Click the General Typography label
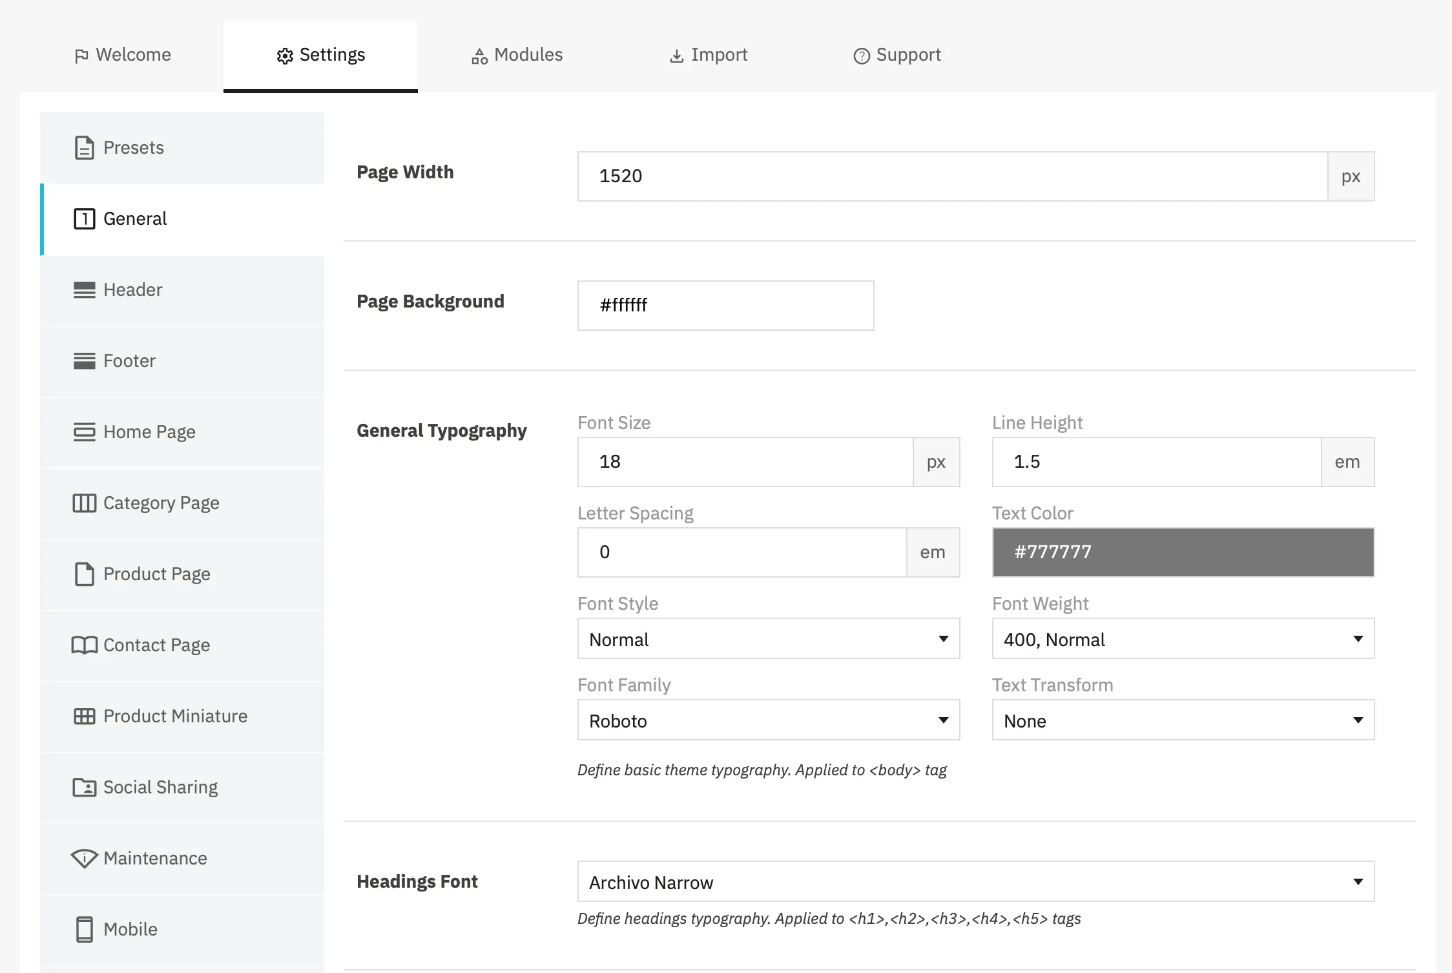The height and width of the screenshot is (973, 1452). (x=442, y=431)
